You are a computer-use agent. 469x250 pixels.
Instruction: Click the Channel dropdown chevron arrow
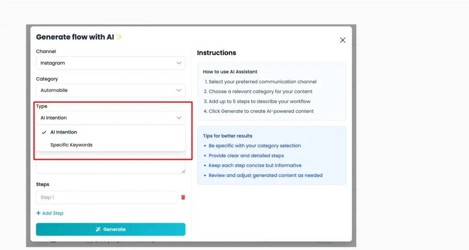coord(179,63)
